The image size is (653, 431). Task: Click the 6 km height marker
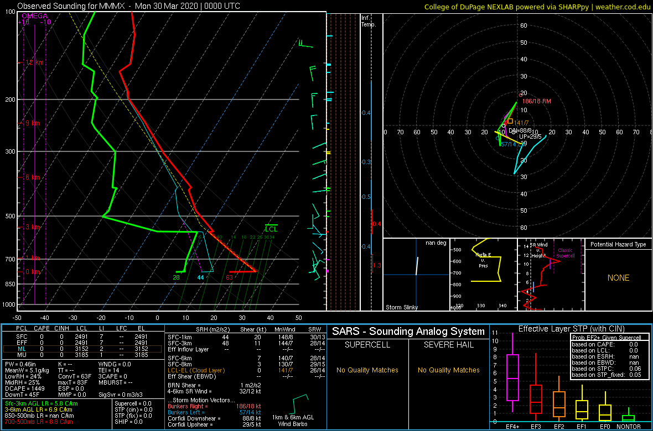30,177
